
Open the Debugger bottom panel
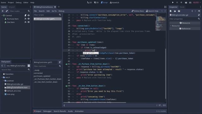(47, 111)
